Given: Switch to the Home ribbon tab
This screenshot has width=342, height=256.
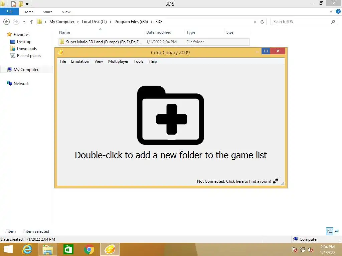Looking at the screenshot, I should tap(28, 12).
